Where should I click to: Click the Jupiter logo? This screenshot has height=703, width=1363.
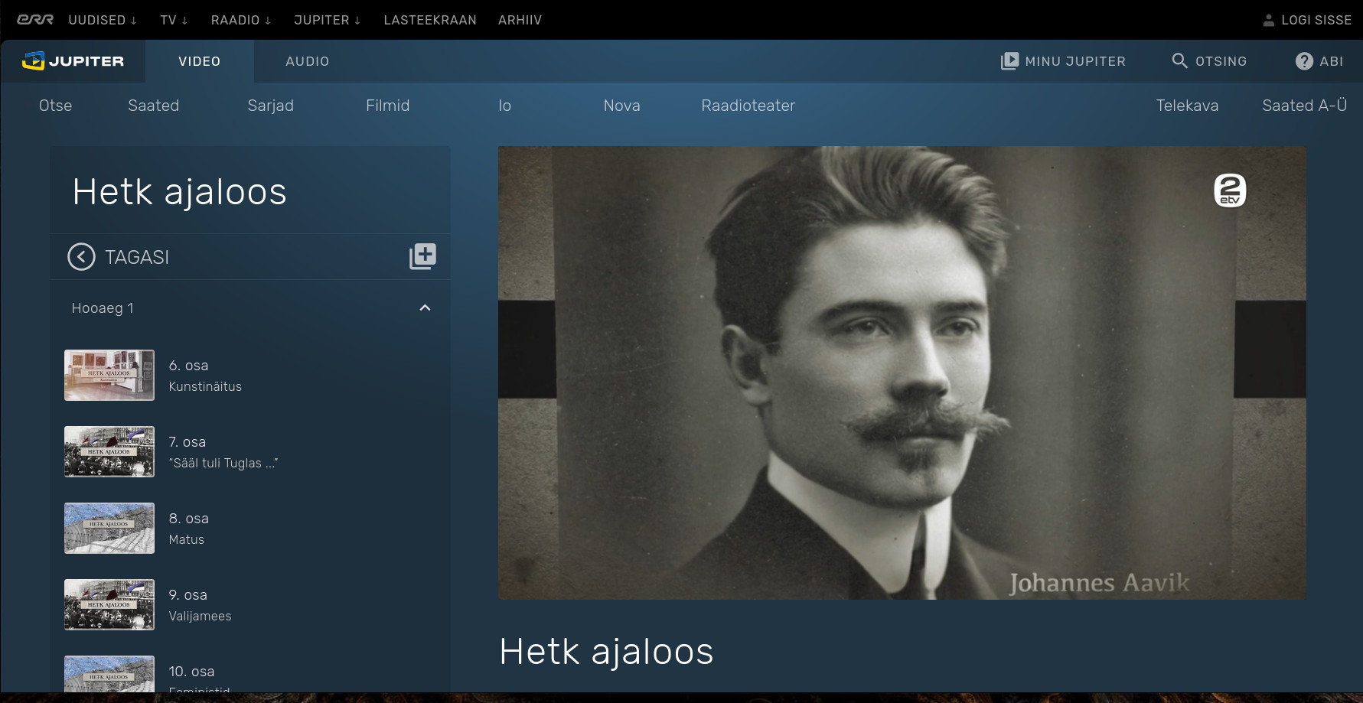coord(73,61)
